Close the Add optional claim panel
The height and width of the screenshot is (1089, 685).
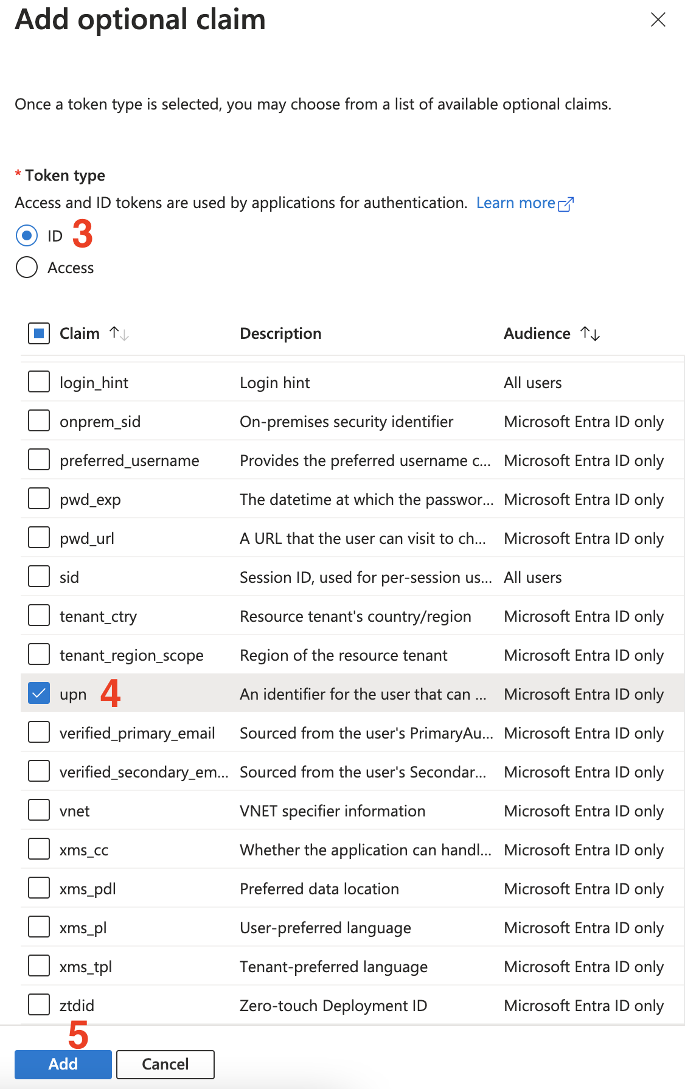[658, 20]
